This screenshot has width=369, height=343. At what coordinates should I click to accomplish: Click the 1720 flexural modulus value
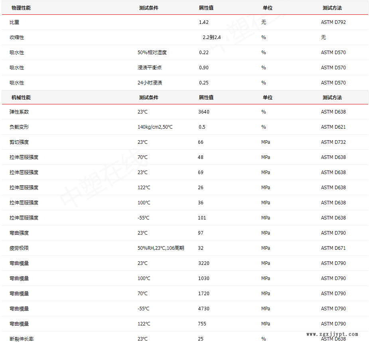204,294
